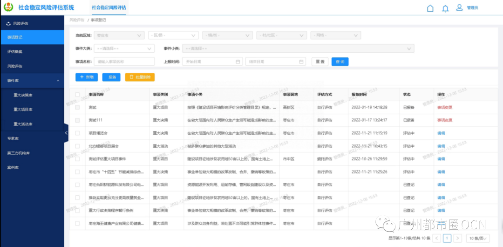Screen dimensions: 503x247
Task: Open the 区/县 dropdown
Action: (173, 35)
